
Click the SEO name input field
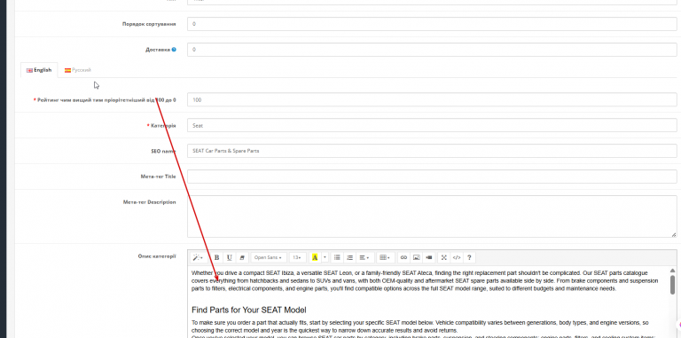432,151
